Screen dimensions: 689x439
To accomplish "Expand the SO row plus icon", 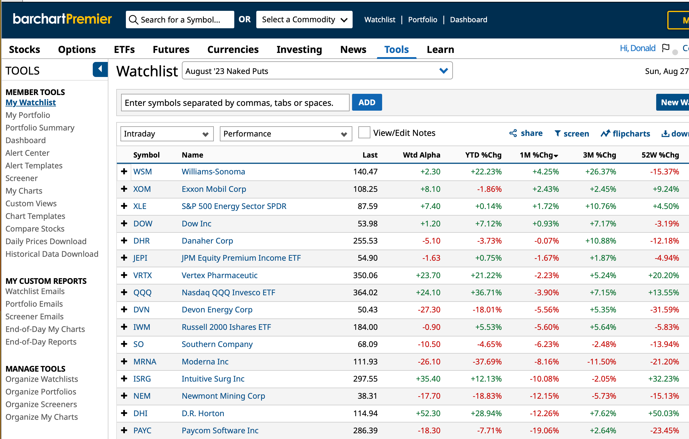I will (124, 344).
